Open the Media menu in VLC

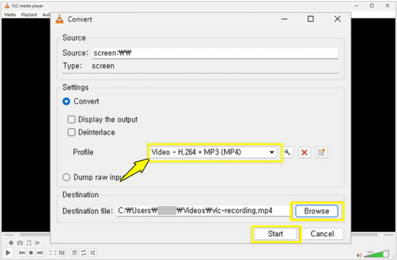[10, 15]
